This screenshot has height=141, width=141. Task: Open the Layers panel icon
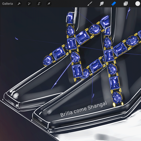click(126, 4)
